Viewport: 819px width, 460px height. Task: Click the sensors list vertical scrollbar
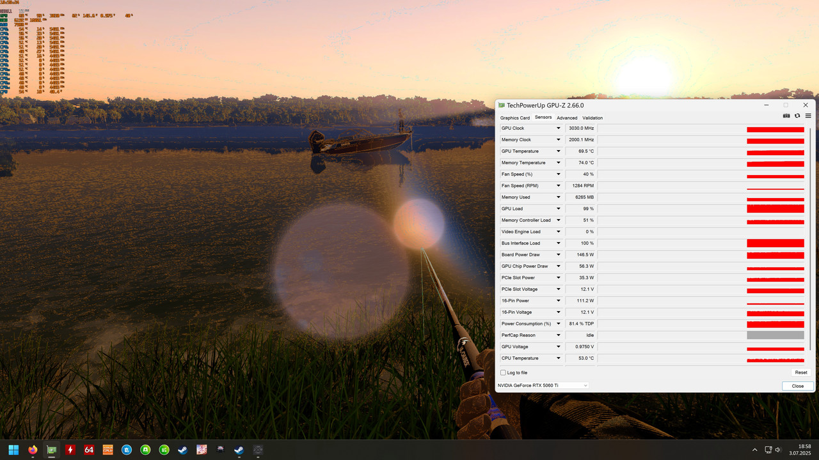click(x=811, y=238)
